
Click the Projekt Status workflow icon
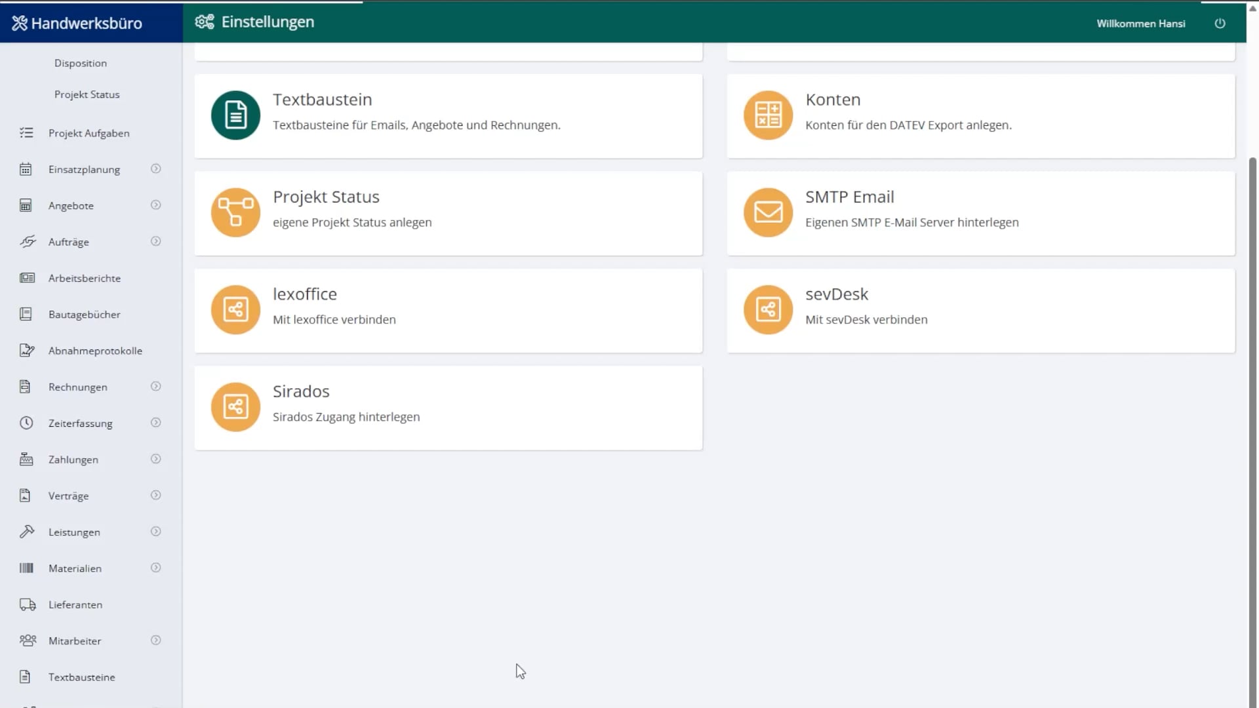[235, 212]
